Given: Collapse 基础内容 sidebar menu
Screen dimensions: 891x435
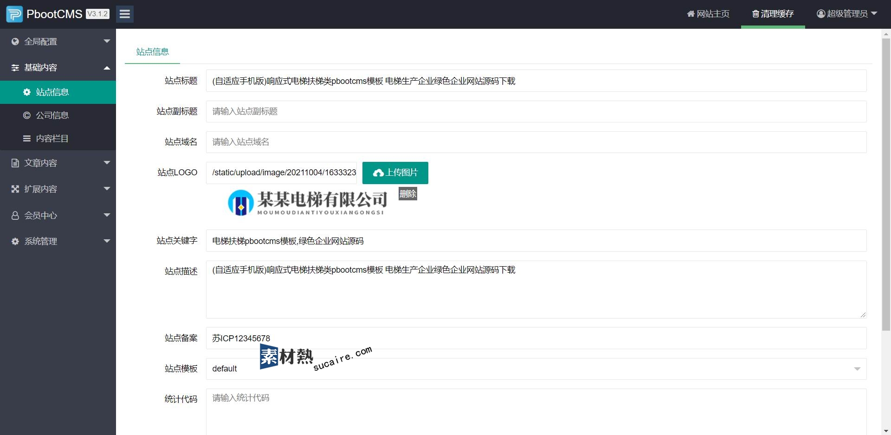Looking at the screenshot, I should click(58, 67).
